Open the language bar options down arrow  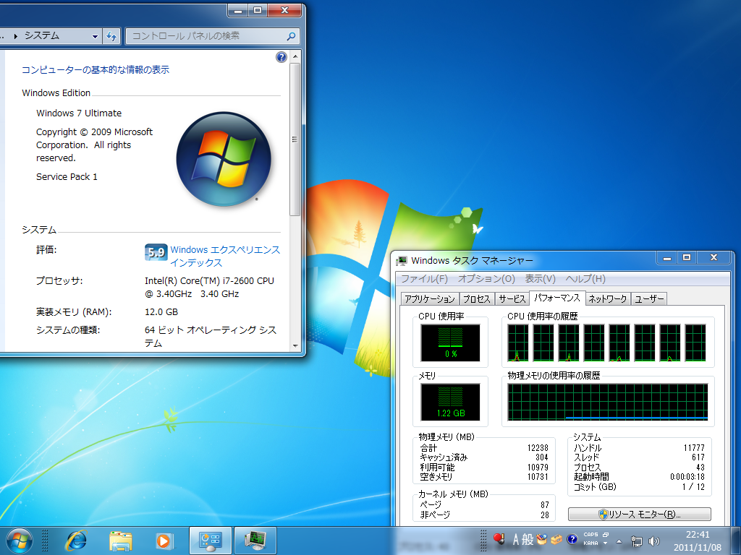(606, 543)
